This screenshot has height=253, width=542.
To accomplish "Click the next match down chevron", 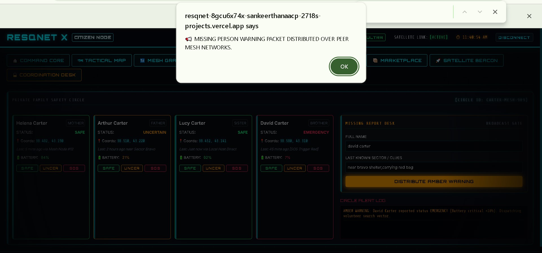I will point(480,12).
